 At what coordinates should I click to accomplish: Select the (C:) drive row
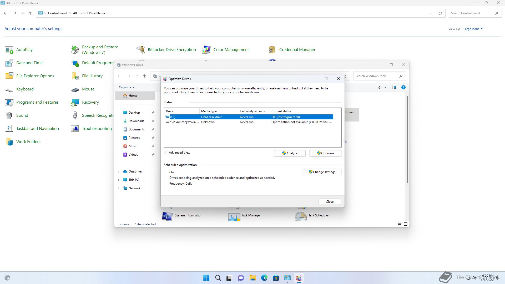[249, 117]
